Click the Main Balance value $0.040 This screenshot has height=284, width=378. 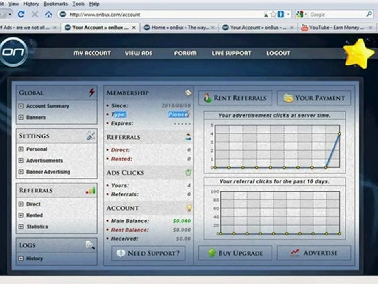click(182, 221)
